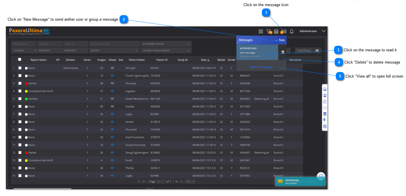Screen dimensions: 406x196
Task: Sort the table by Date column header
Action: click(205, 60)
